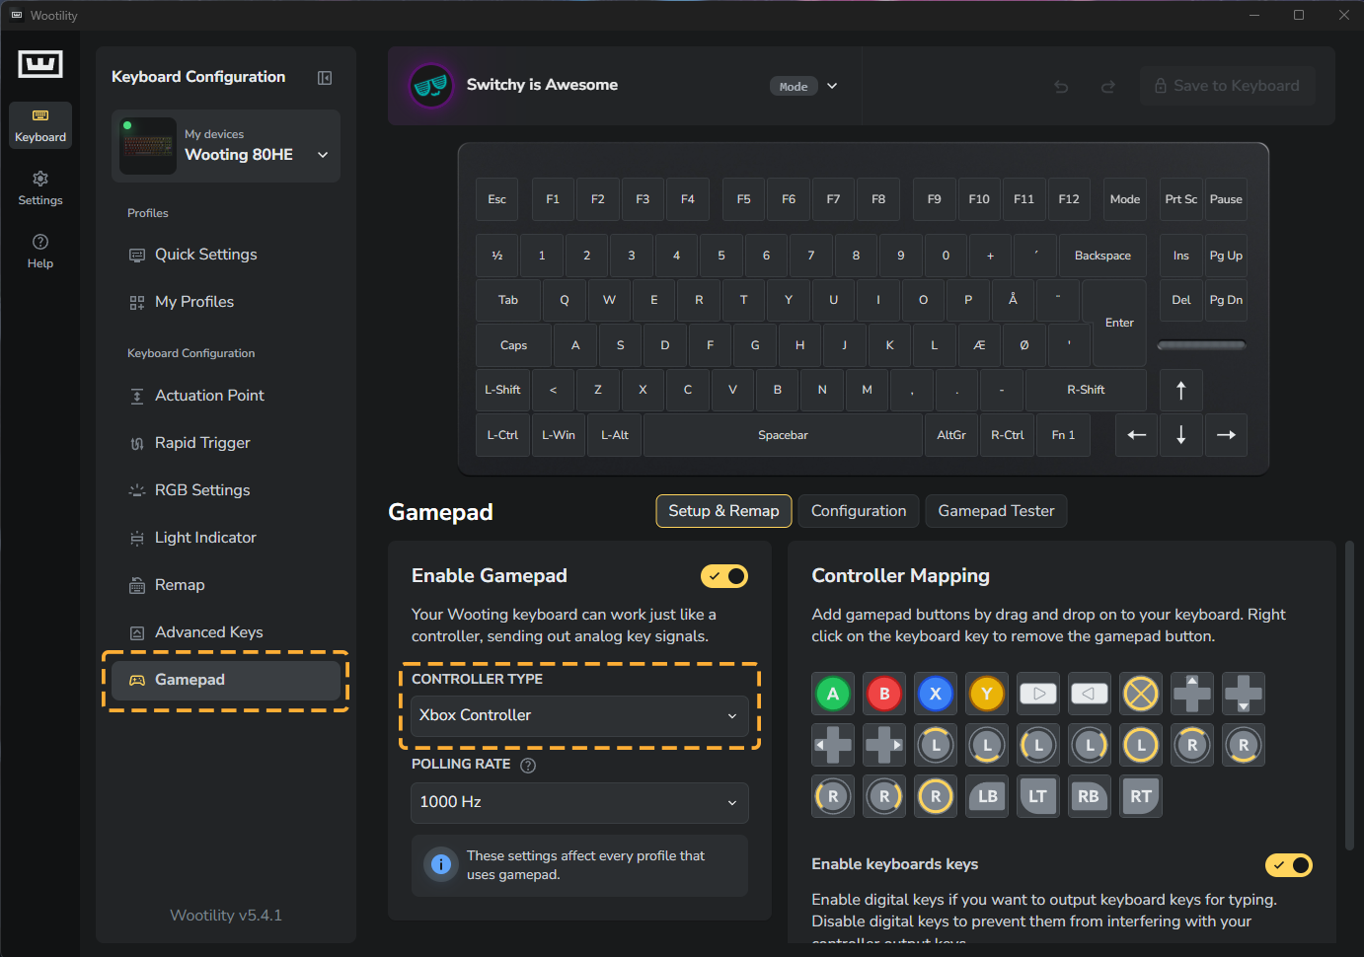
Task: Select the yellow Y gamepad button
Action: click(x=987, y=694)
